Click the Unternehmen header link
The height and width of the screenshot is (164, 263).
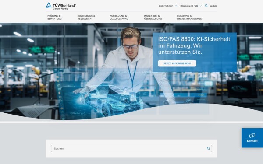click(x=166, y=6)
